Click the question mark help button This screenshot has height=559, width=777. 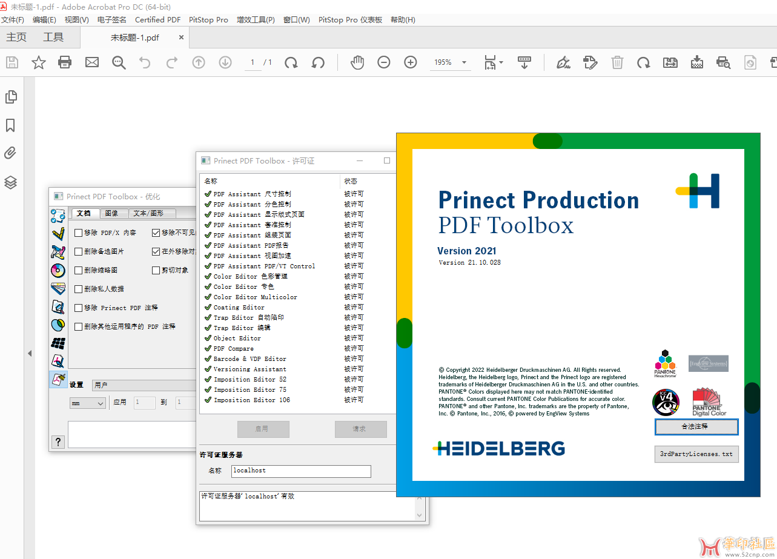[x=58, y=442]
